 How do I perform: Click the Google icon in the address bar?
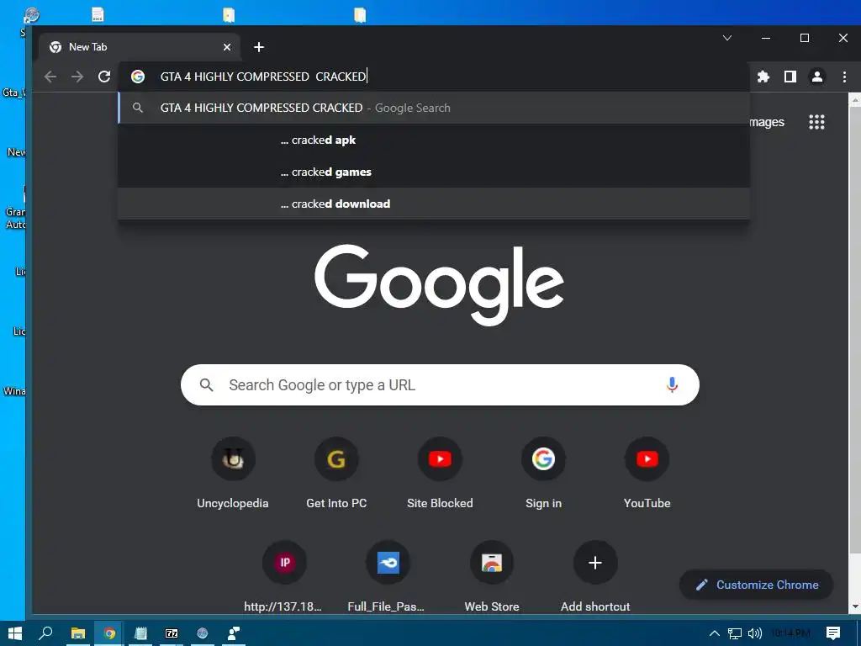138,77
